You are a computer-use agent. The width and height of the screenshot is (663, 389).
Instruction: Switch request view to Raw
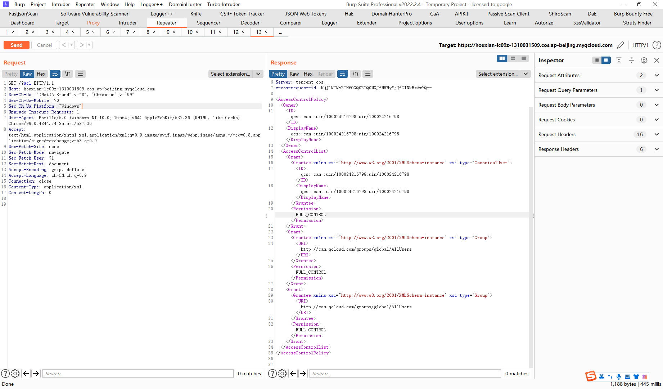(27, 74)
